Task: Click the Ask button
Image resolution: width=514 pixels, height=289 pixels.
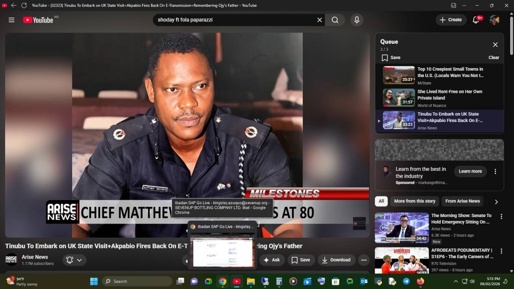Action: pos(272,260)
